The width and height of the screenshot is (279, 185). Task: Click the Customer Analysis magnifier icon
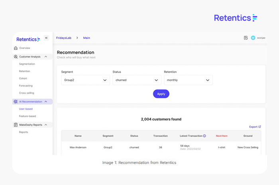16,57
